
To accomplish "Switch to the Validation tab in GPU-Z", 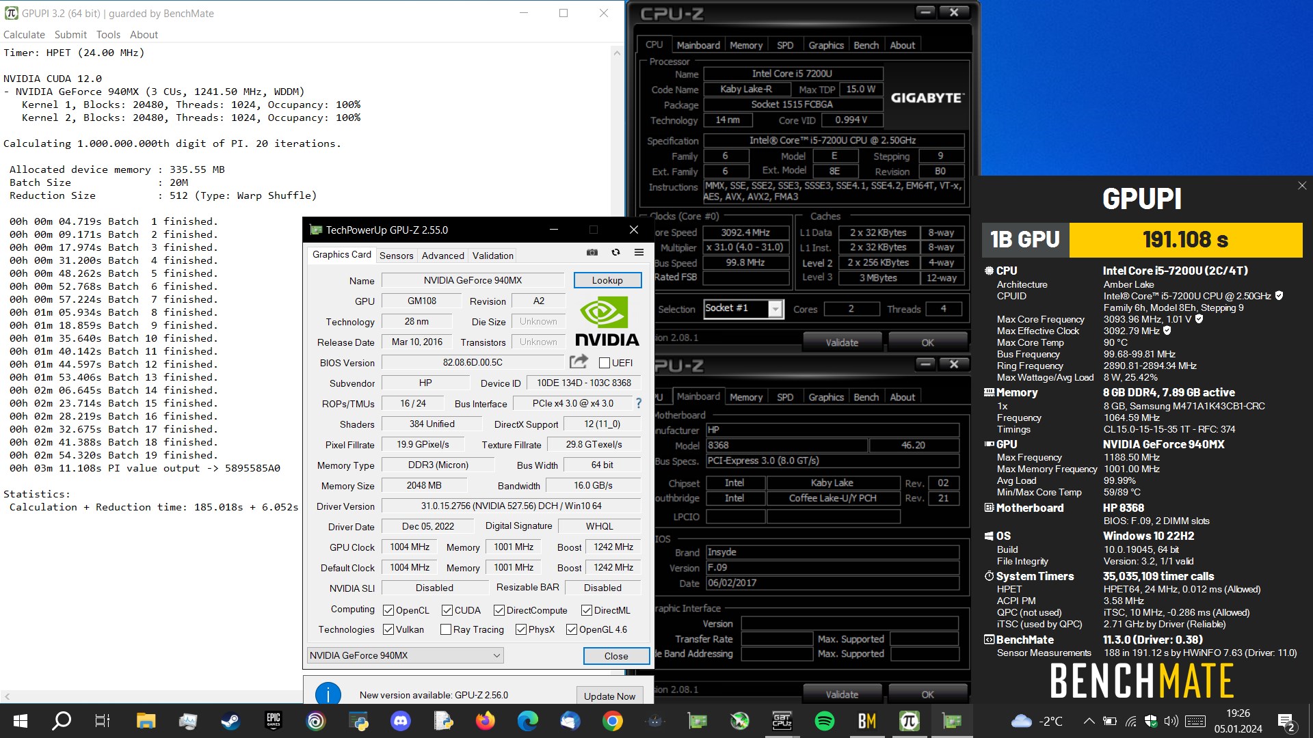I will [492, 256].
